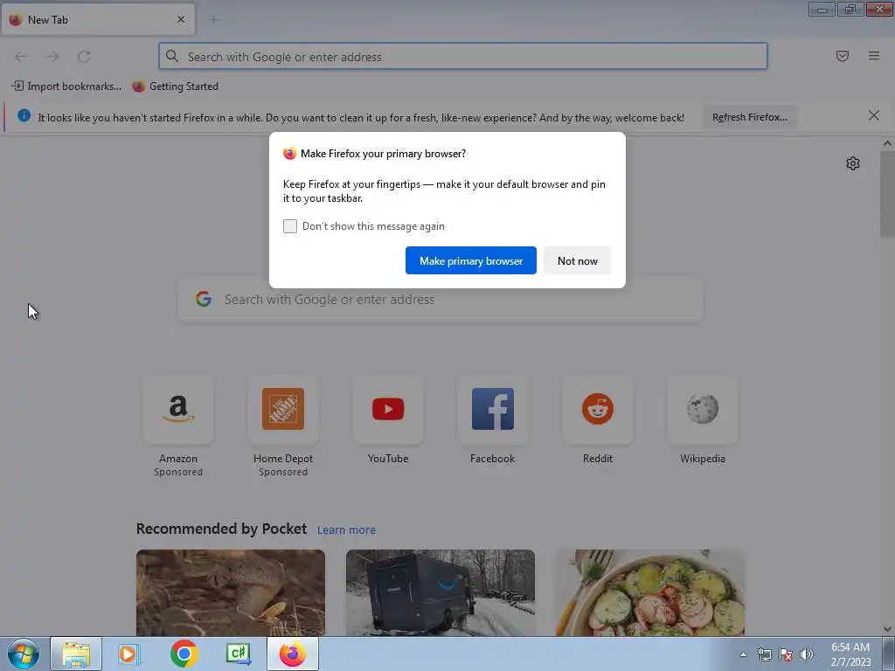This screenshot has width=895, height=671.
Task: Open Getting Started bookmark
Action: coord(175,86)
